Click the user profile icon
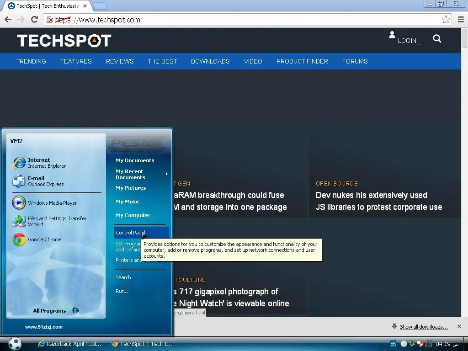Image resolution: width=468 pixels, height=351 pixels. pos(392,35)
